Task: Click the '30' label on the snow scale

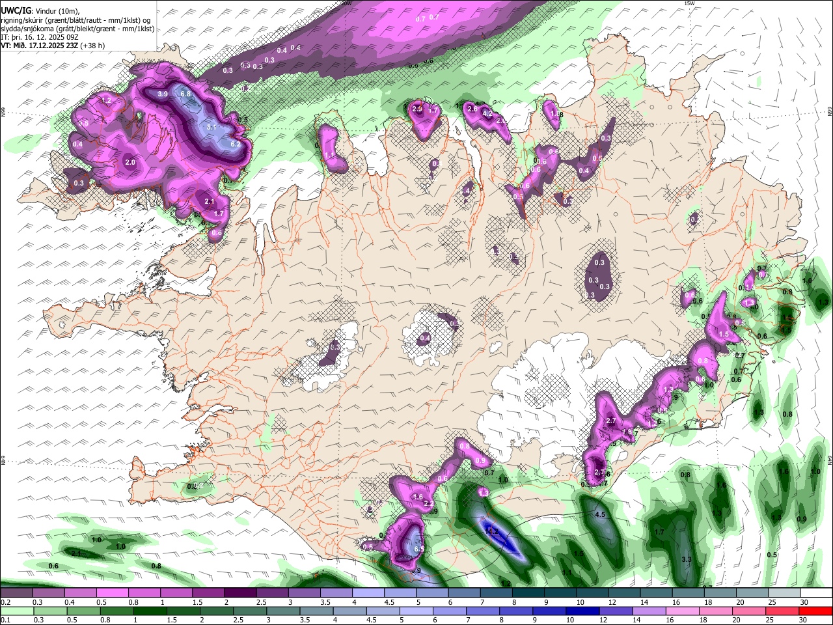Action: click(x=804, y=602)
